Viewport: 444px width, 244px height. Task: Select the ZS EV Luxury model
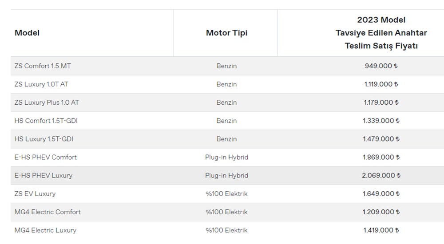[x=35, y=193]
